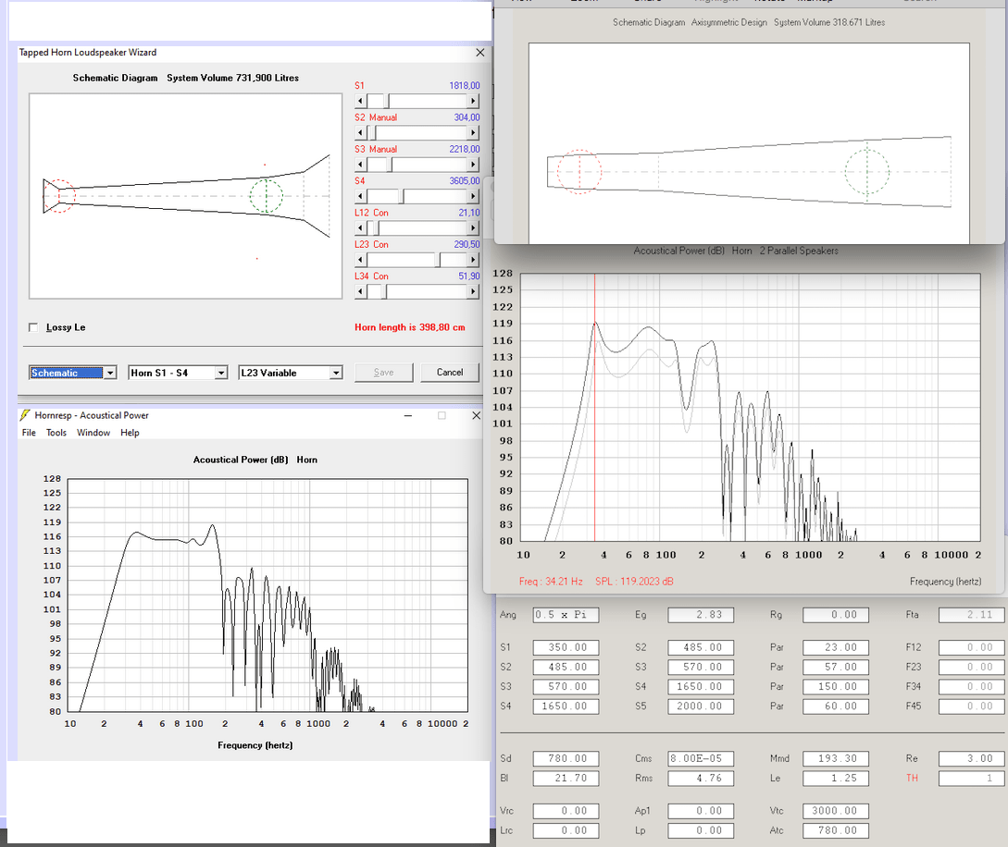The height and width of the screenshot is (847, 1008).
Task: Click the Rms field showing 4.76
Action: click(701, 779)
